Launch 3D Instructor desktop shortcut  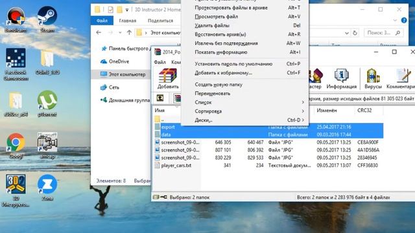click(x=16, y=190)
